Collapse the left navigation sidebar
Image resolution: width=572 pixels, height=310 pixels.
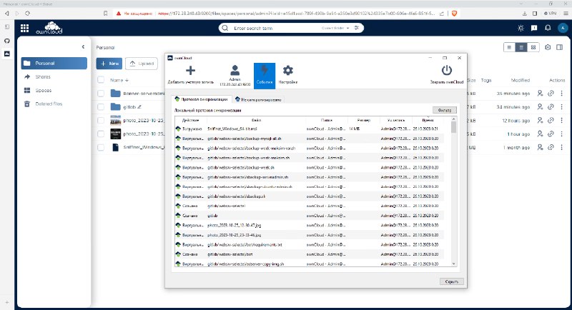83,47
